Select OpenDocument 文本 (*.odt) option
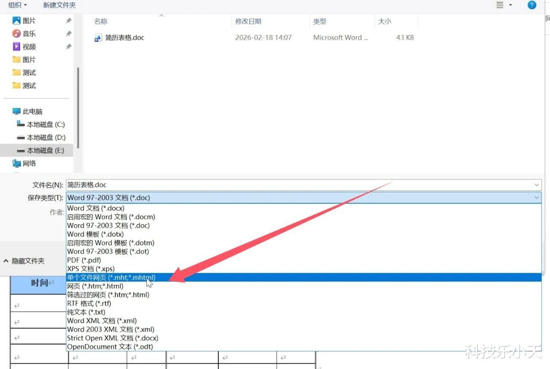550x369 pixels. point(304,347)
